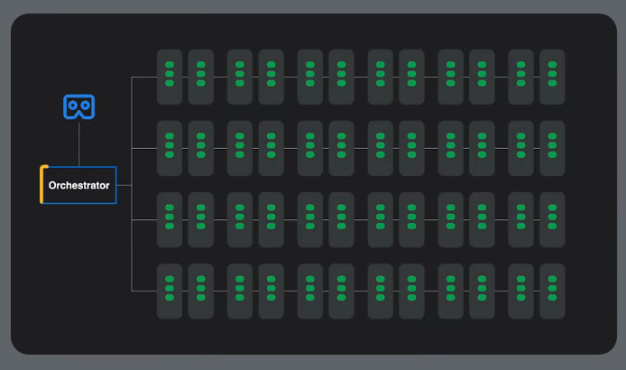This screenshot has height=370, width=626.
Task: Select the second node in the bottom row
Action: pyautogui.click(x=200, y=291)
